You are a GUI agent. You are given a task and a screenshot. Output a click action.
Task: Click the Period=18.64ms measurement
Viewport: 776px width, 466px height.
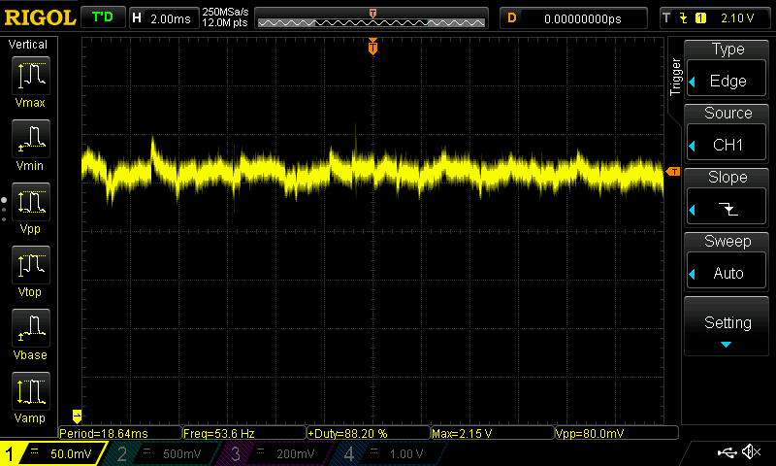pyautogui.click(x=119, y=433)
